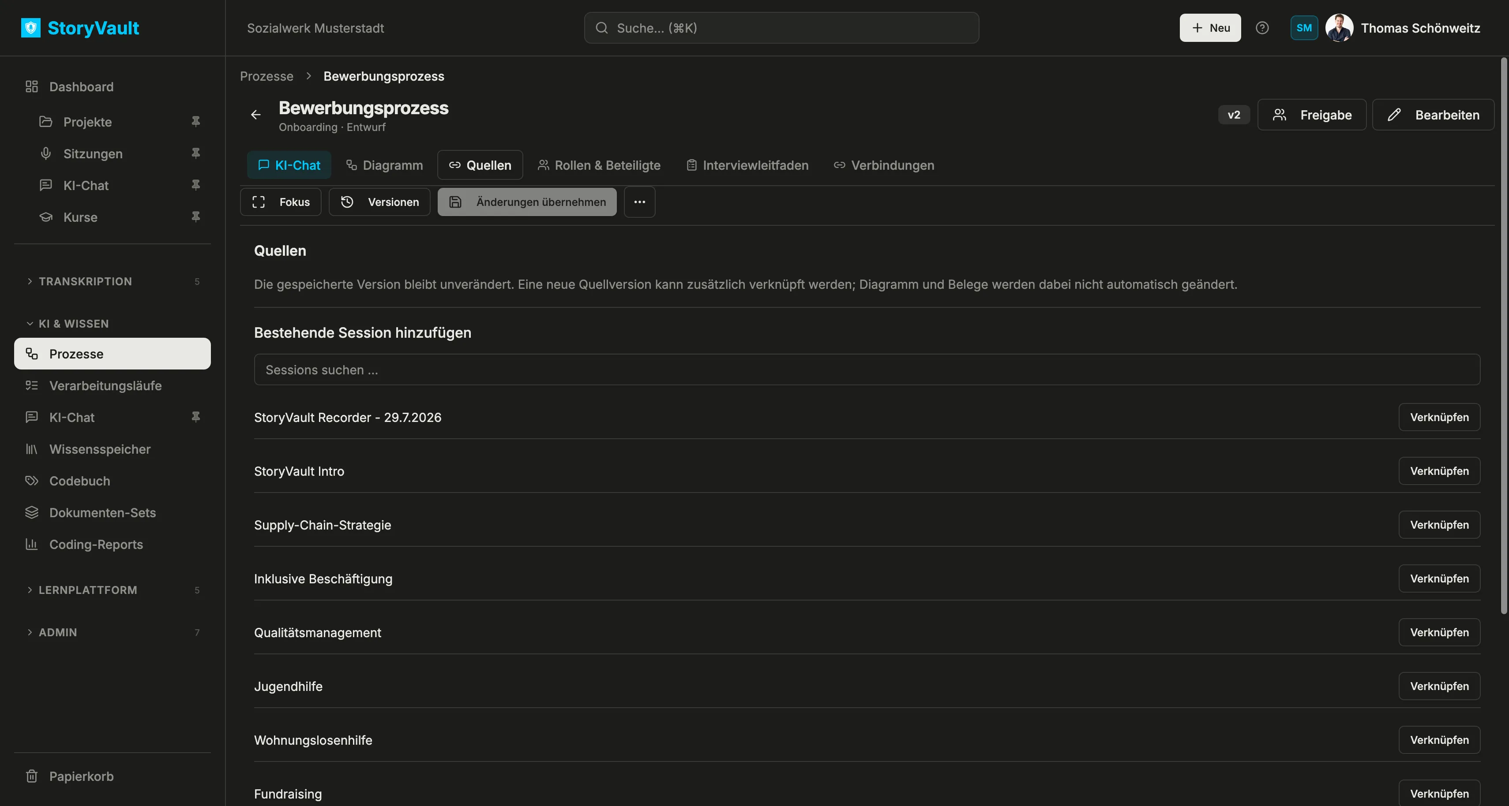
Task: Click the Bearbeiten pencil button
Action: 1434,115
